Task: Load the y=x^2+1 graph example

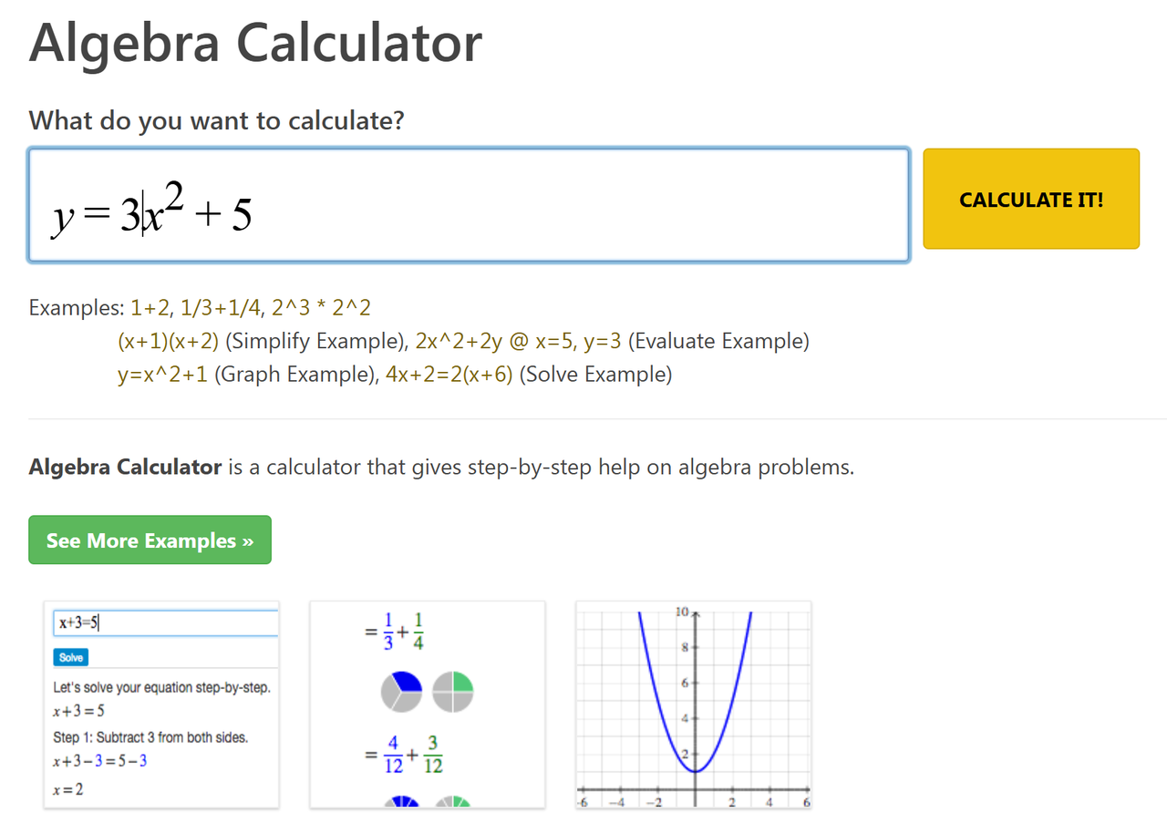Action: click(163, 375)
